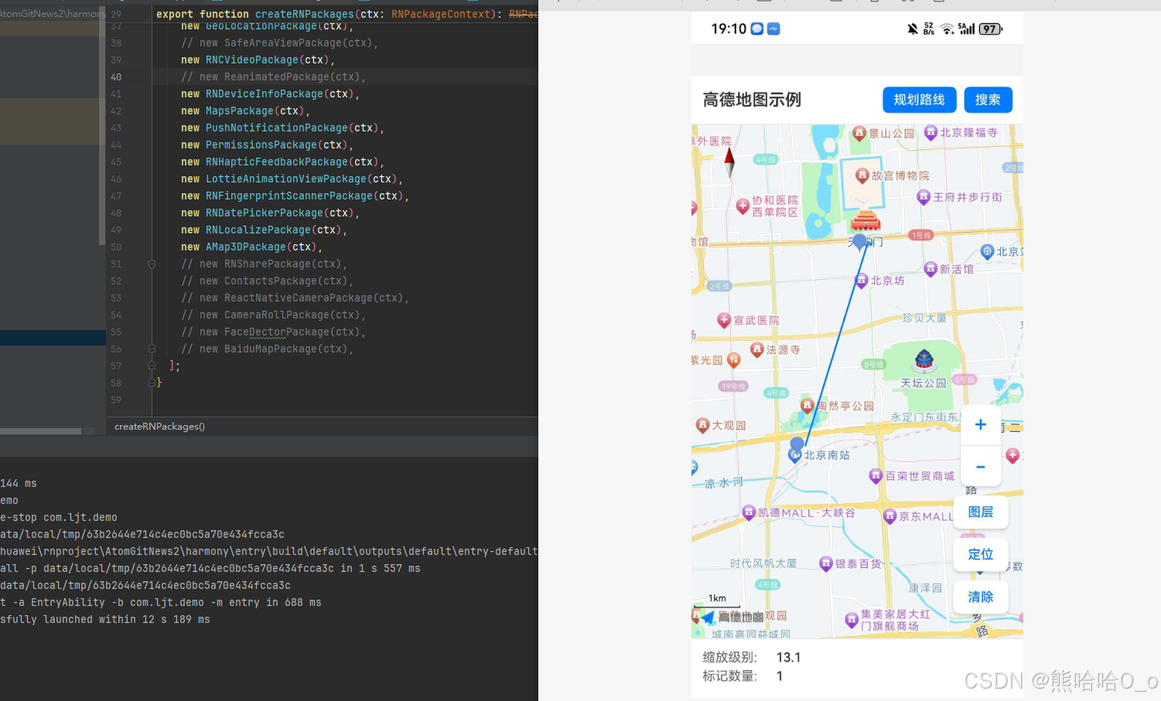Click the 时代风帆大厦 map label
1161x701 pixels.
(x=763, y=563)
